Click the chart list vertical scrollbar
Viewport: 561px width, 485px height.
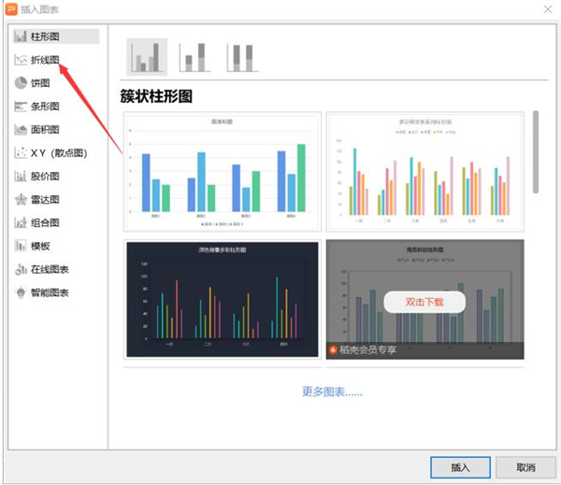(x=536, y=151)
